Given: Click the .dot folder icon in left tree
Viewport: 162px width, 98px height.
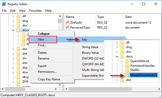Looking at the screenshot, I should 18,54.
